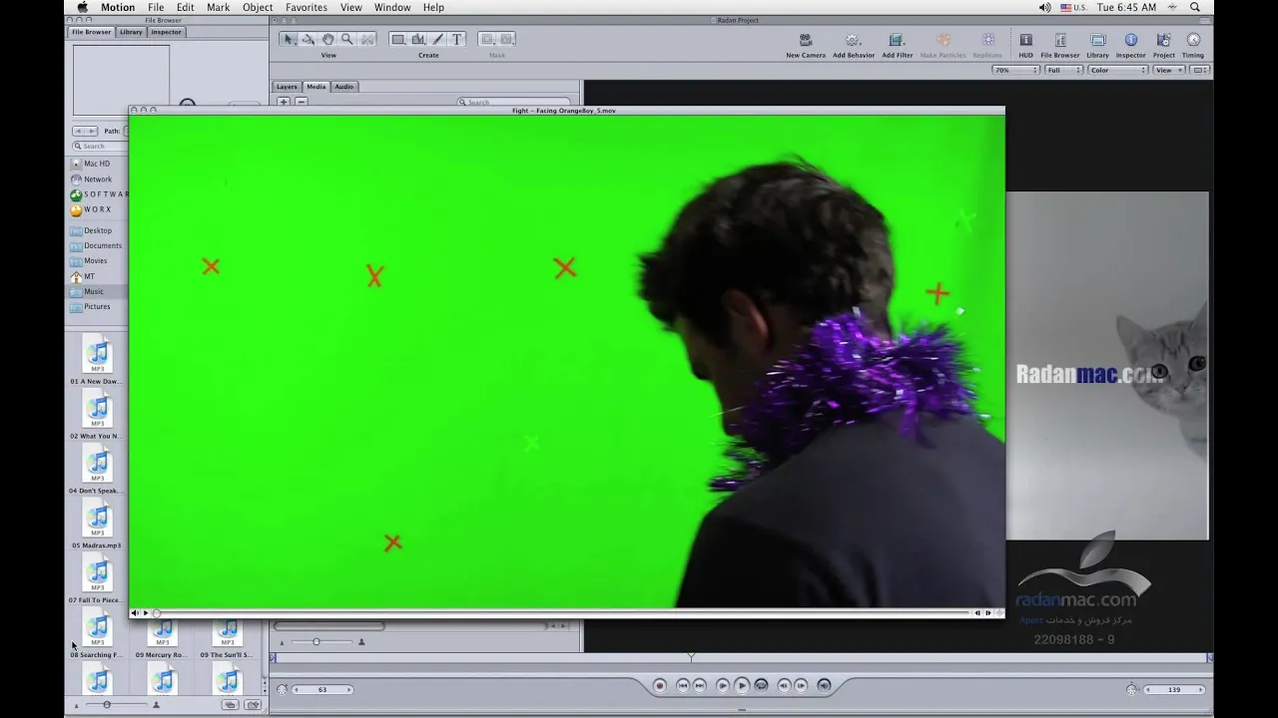Select the Zoom magnifier tool
Screen dimensions: 1278x718
346,40
